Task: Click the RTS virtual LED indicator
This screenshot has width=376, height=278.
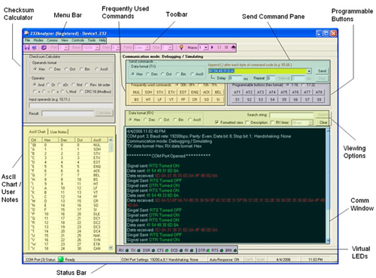Action: tap(221, 250)
